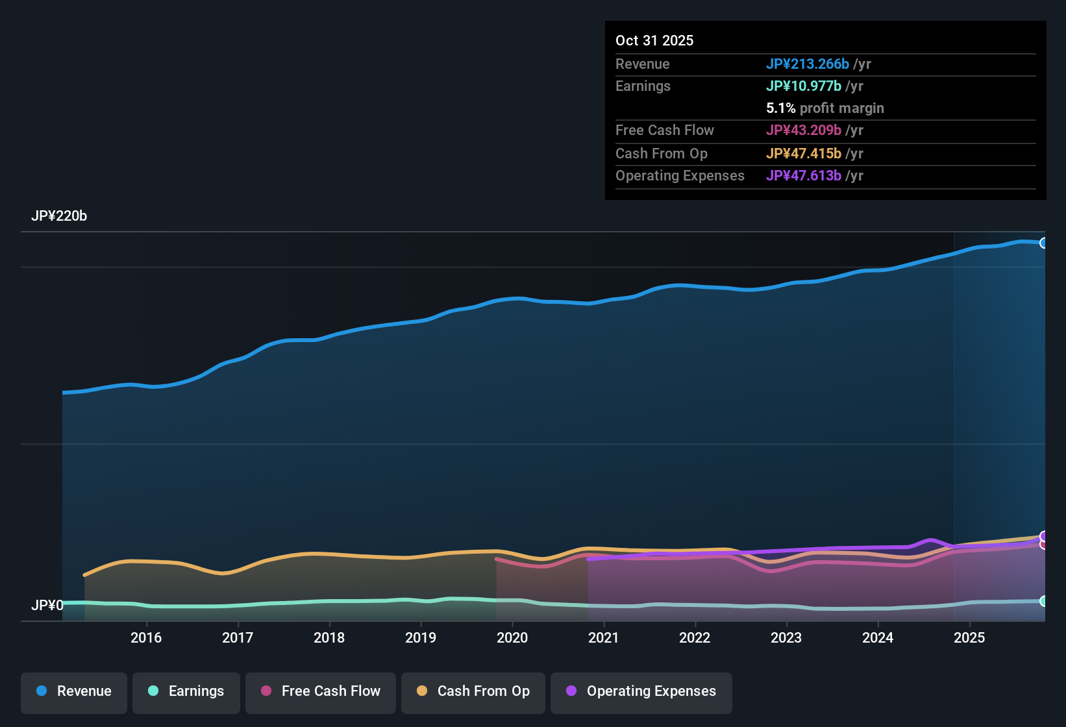Toggle the Free Cash Flow series off
The image size is (1066, 727).
point(320,691)
